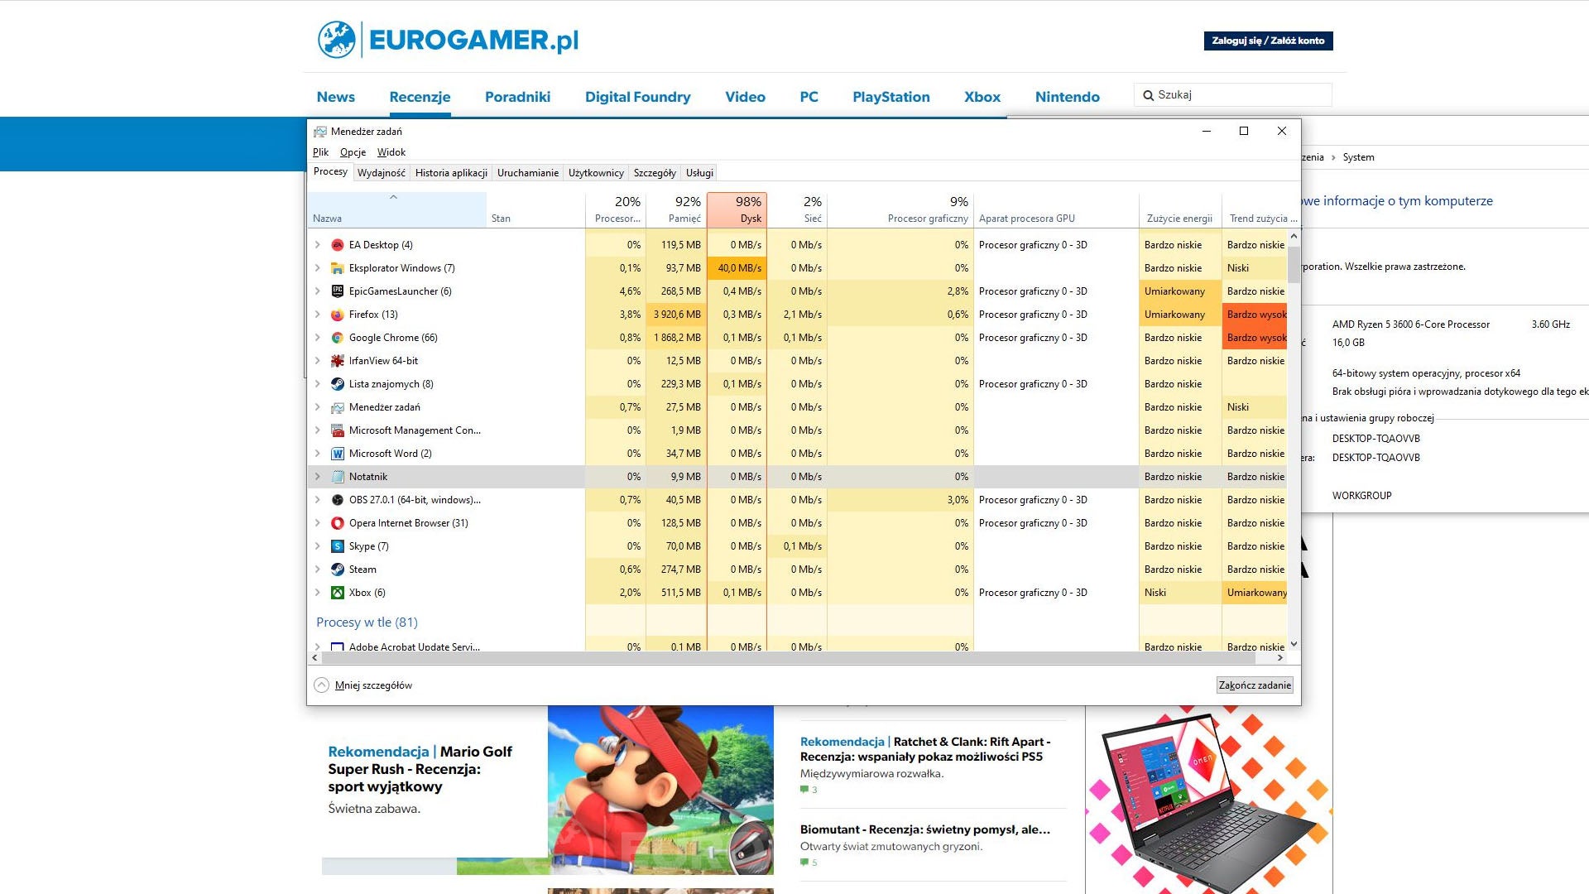Click the EpicGamesLauncher process icon
The height and width of the screenshot is (894, 1589).
tap(338, 291)
